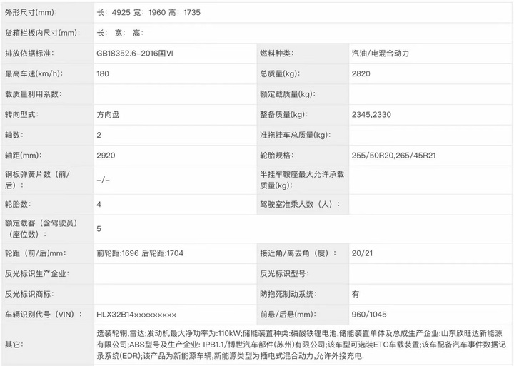This screenshot has height=366, width=514.
Task: Select the total mass value 2820
Action: 361,73
